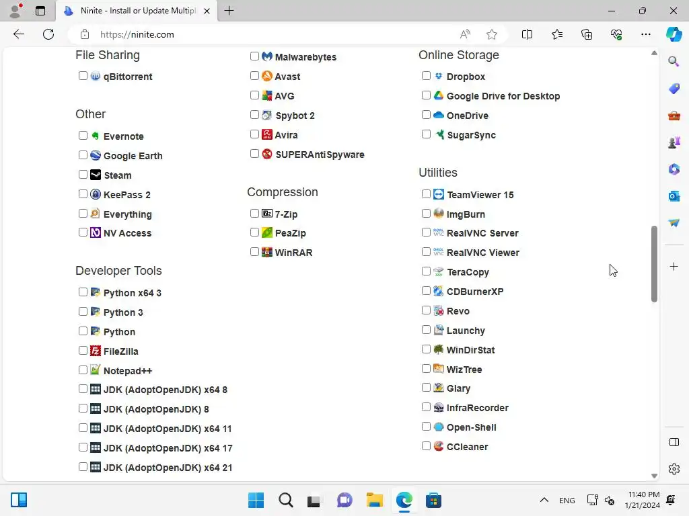
Task: Open the tab actions menu
Action: (x=40, y=11)
